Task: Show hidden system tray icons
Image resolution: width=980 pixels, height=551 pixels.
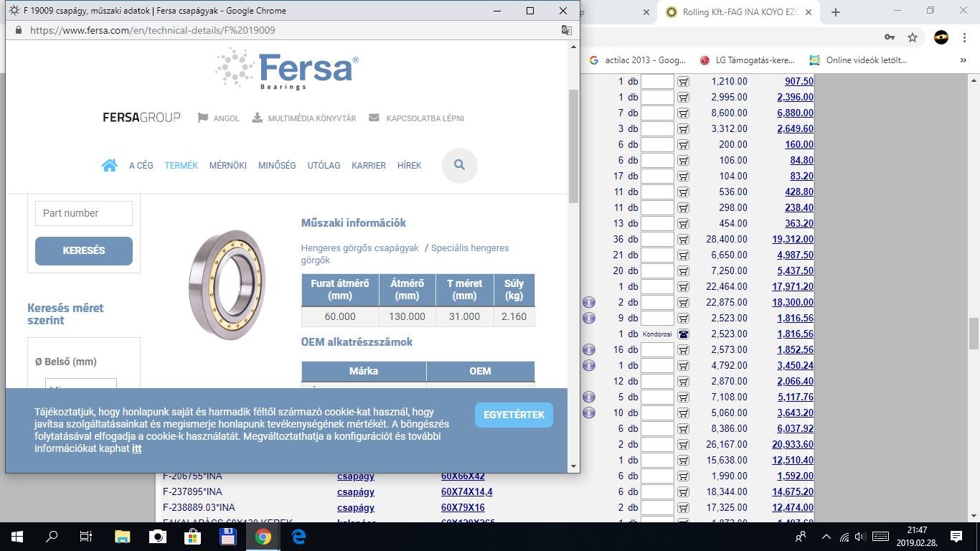Action: pyautogui.click(x=826, y=537)
